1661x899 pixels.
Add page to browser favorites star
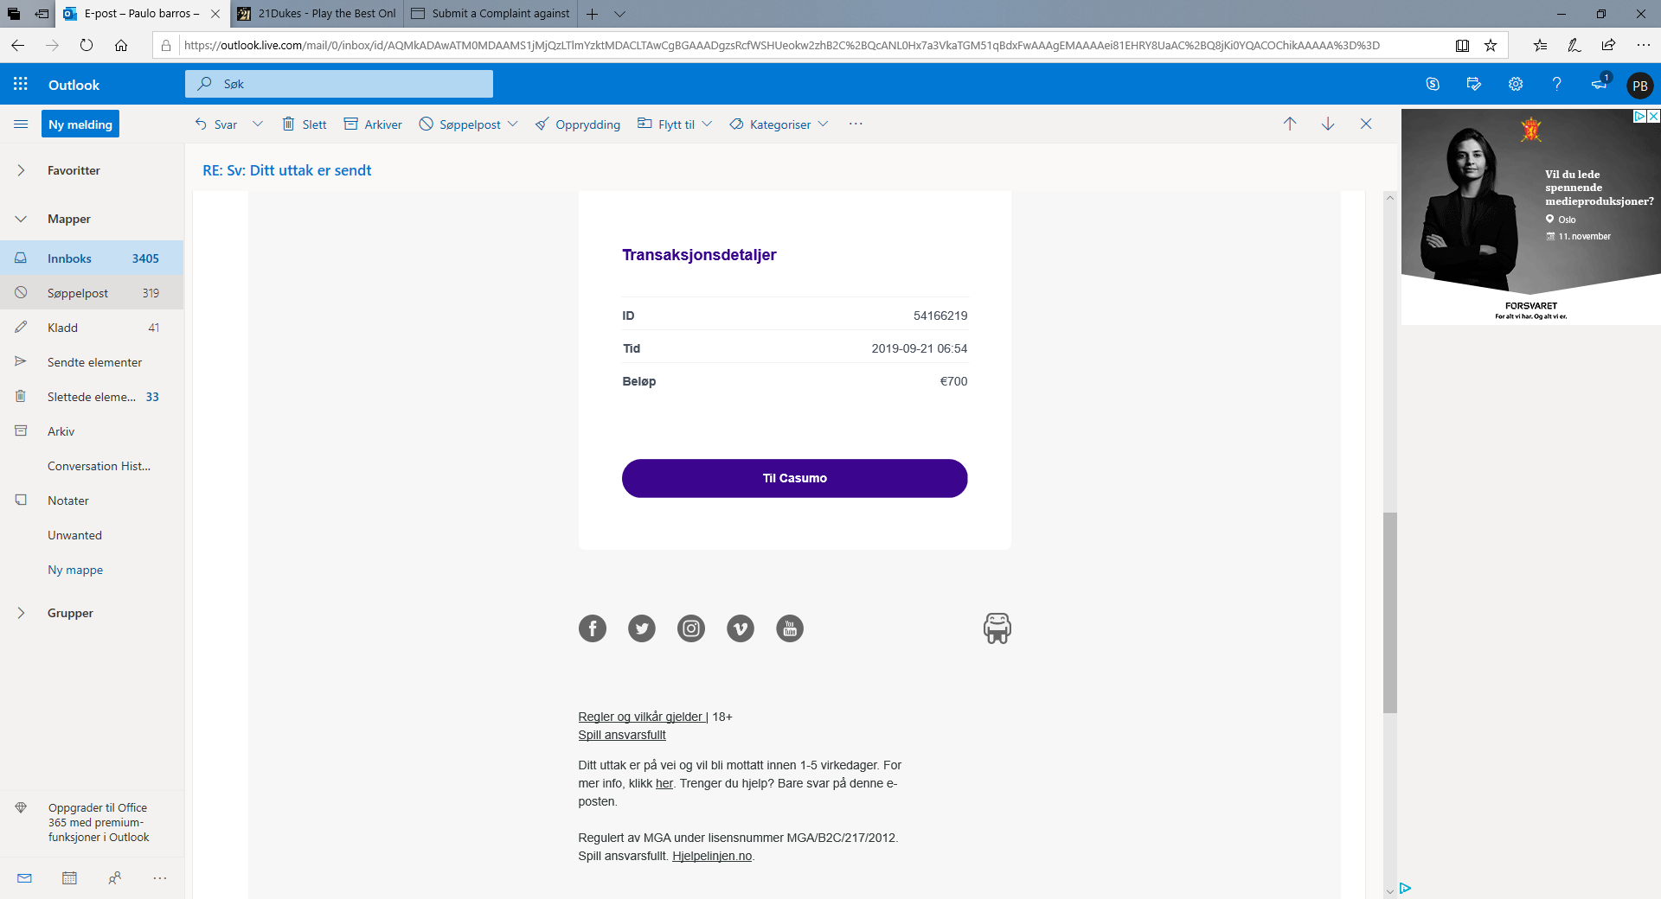coord(1491,45)
